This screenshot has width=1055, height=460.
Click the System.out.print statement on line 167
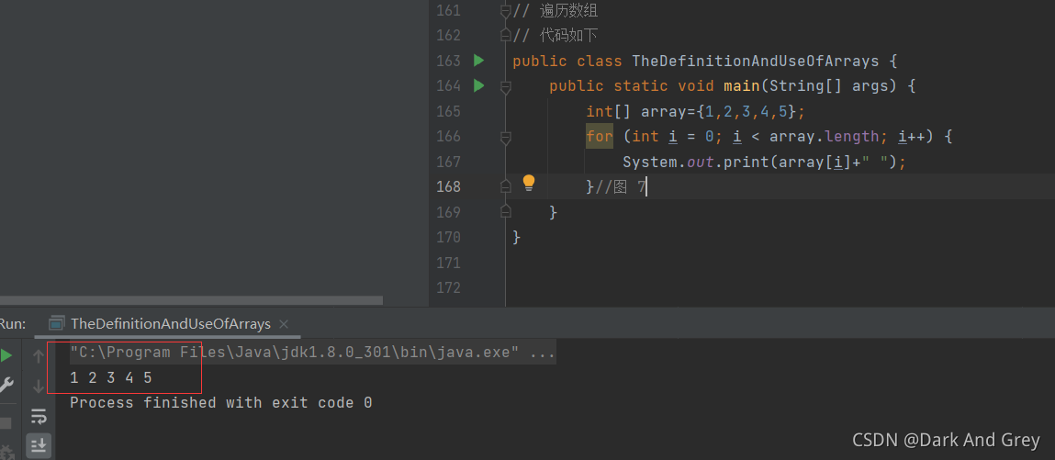(x=764, y=163)
